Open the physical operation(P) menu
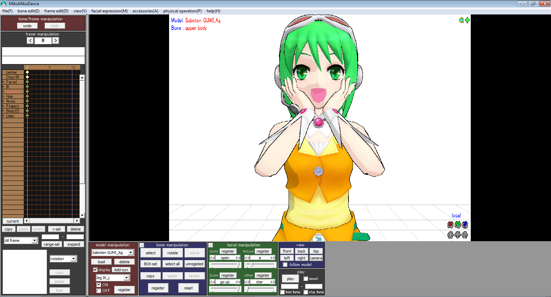 pos(183,11)
